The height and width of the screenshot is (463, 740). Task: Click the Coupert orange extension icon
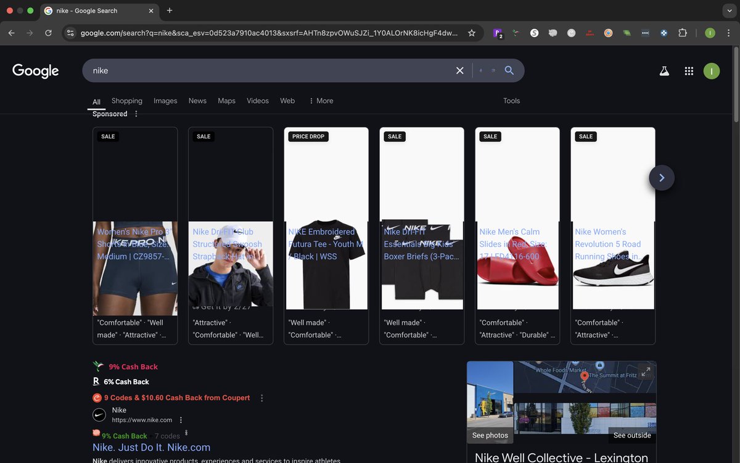click(97, 398)
